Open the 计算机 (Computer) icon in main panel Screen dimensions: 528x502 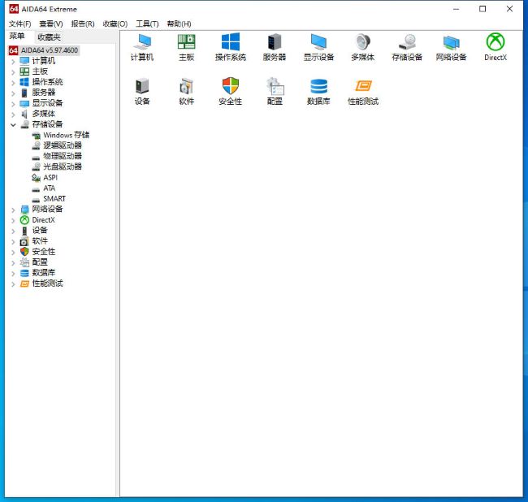coord(142,42)
